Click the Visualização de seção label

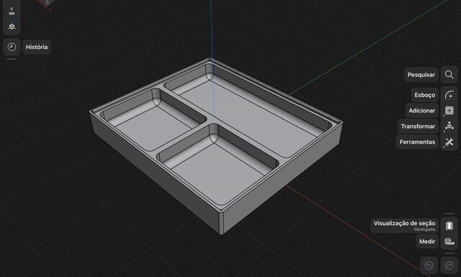[405, 226]
